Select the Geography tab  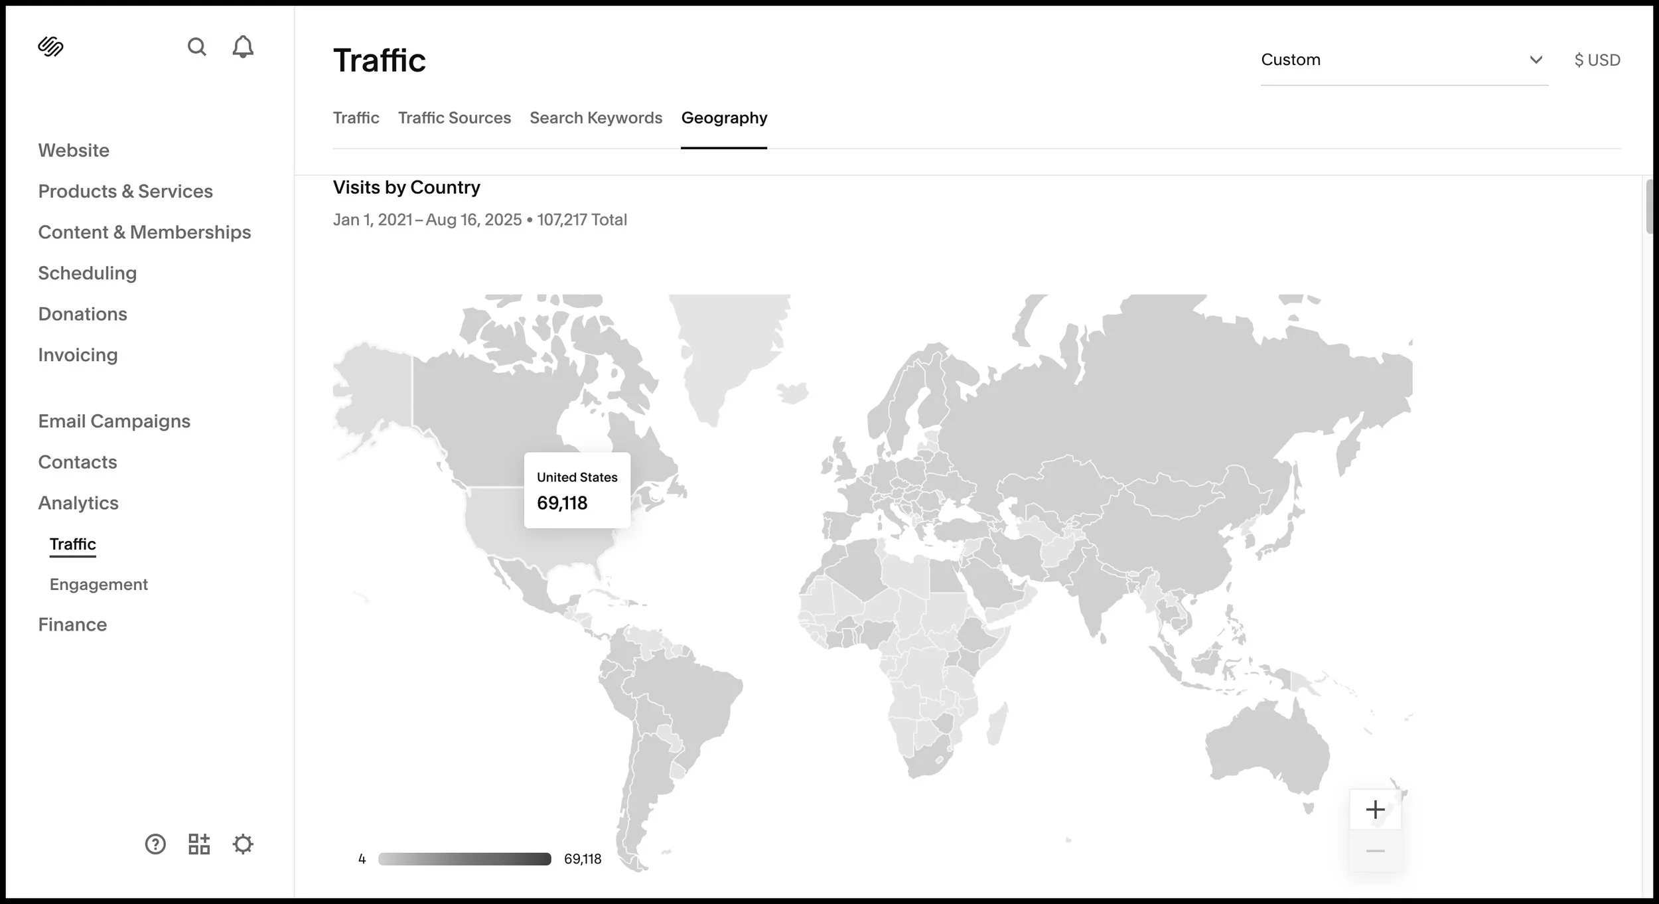[723, 118]
